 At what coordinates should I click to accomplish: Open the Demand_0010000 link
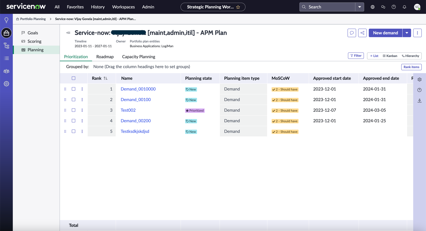[138, 89]
